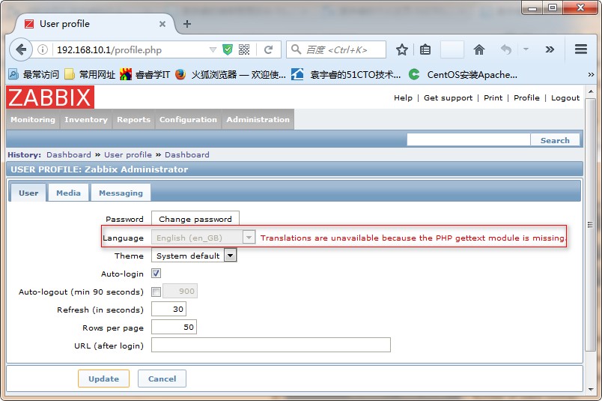
Task: Click the URL (after login) field
Action: pyautogui.click(x=270, y=345)
